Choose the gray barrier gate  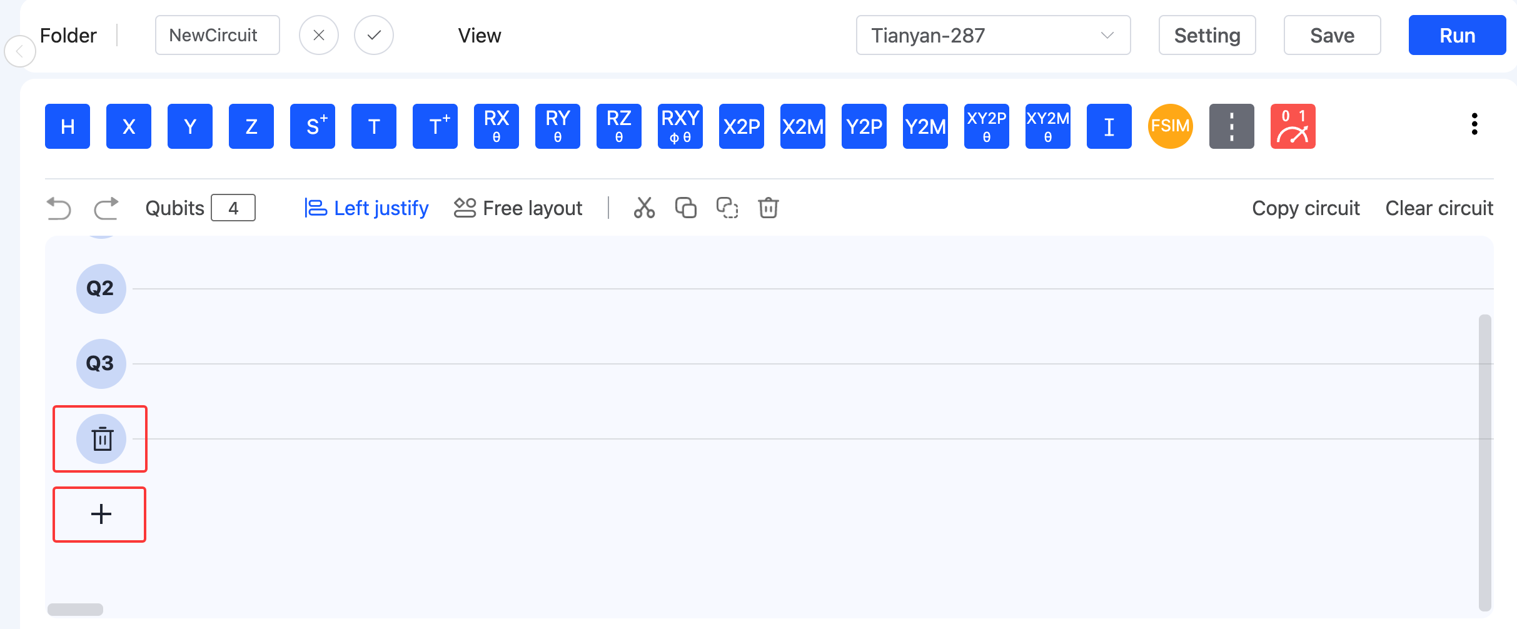tap(1231, 126)
